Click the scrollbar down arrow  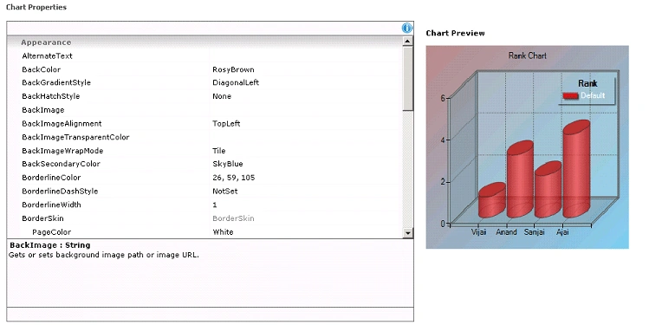coord(407,232)
